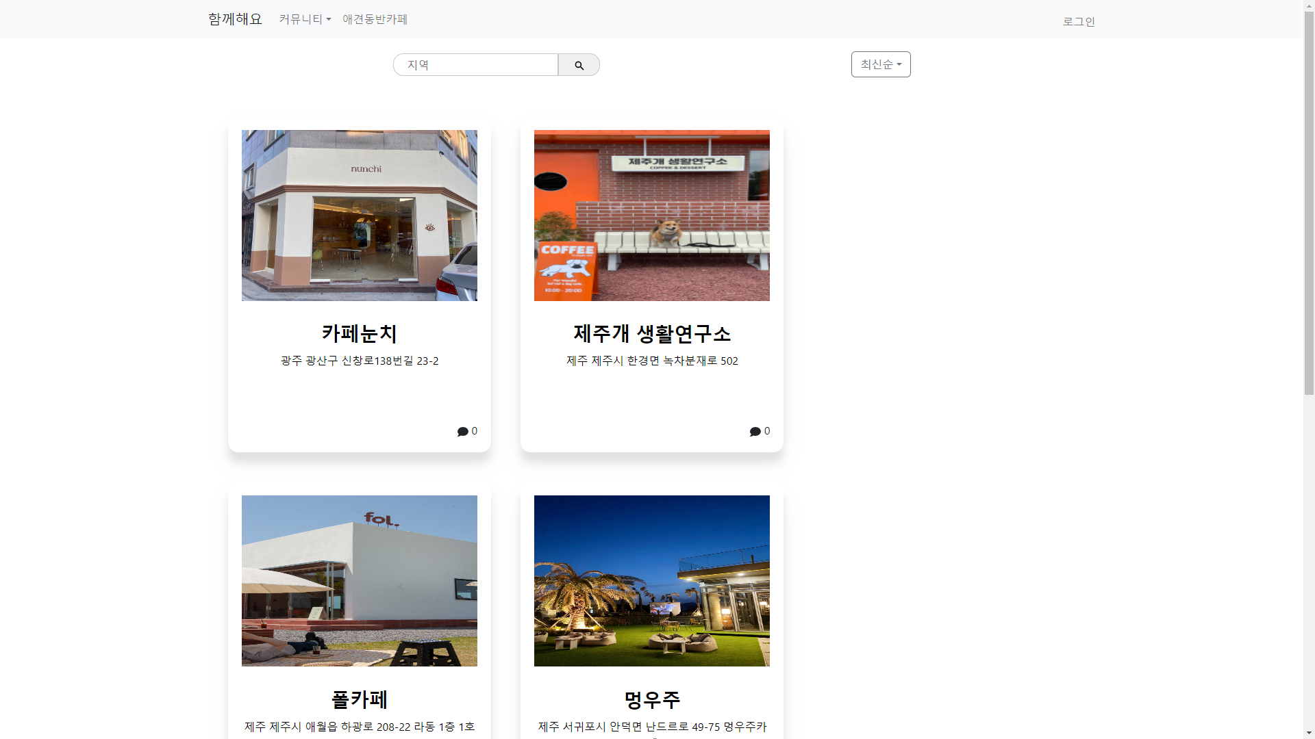Click the 로그인 link
1315x739 pixels.
[1079, 22]
